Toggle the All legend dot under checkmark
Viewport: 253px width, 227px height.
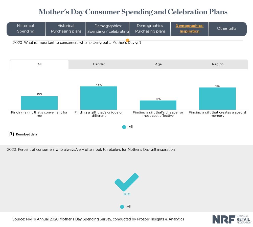[122, 207]
